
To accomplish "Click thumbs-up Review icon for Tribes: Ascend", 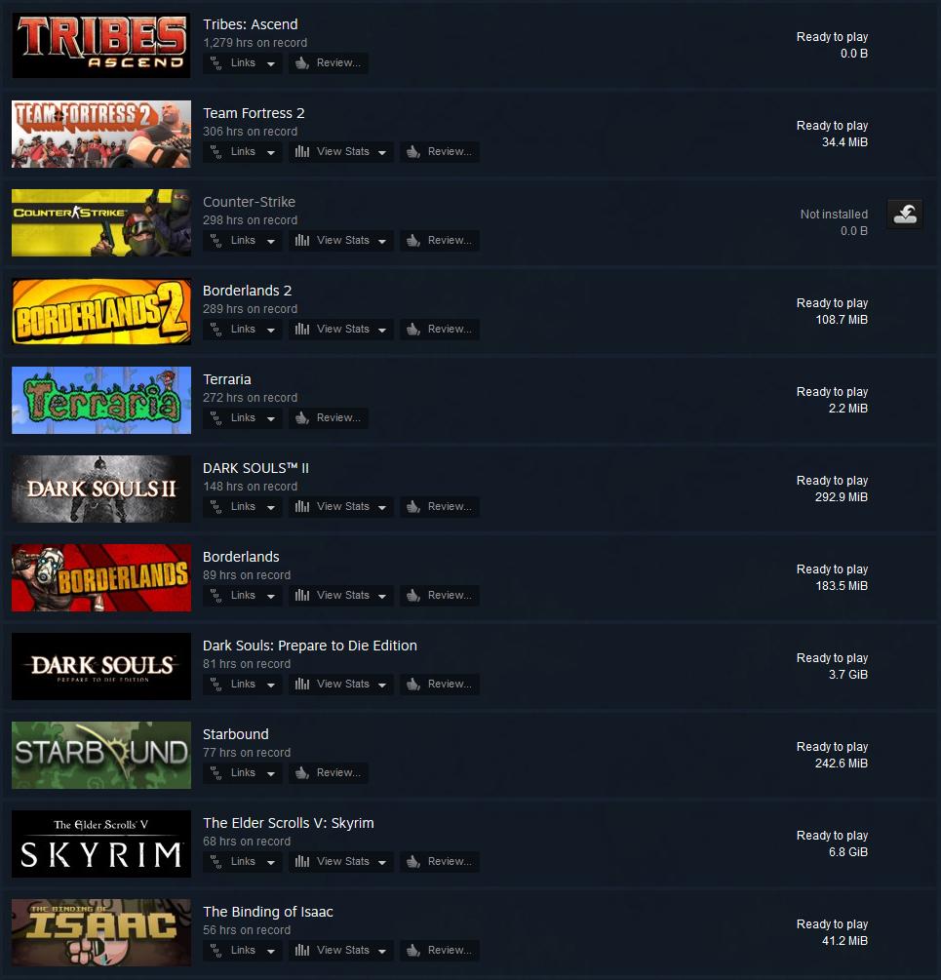I will pyautogui.click(x=301, y=63).
